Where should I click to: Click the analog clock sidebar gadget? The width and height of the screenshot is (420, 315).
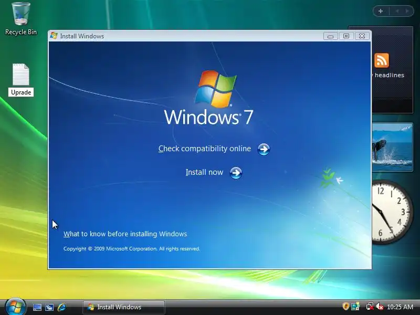click(392, 212)
